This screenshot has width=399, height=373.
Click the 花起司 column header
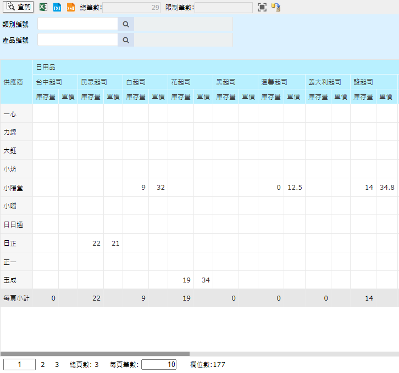click(x=190, y=82)
